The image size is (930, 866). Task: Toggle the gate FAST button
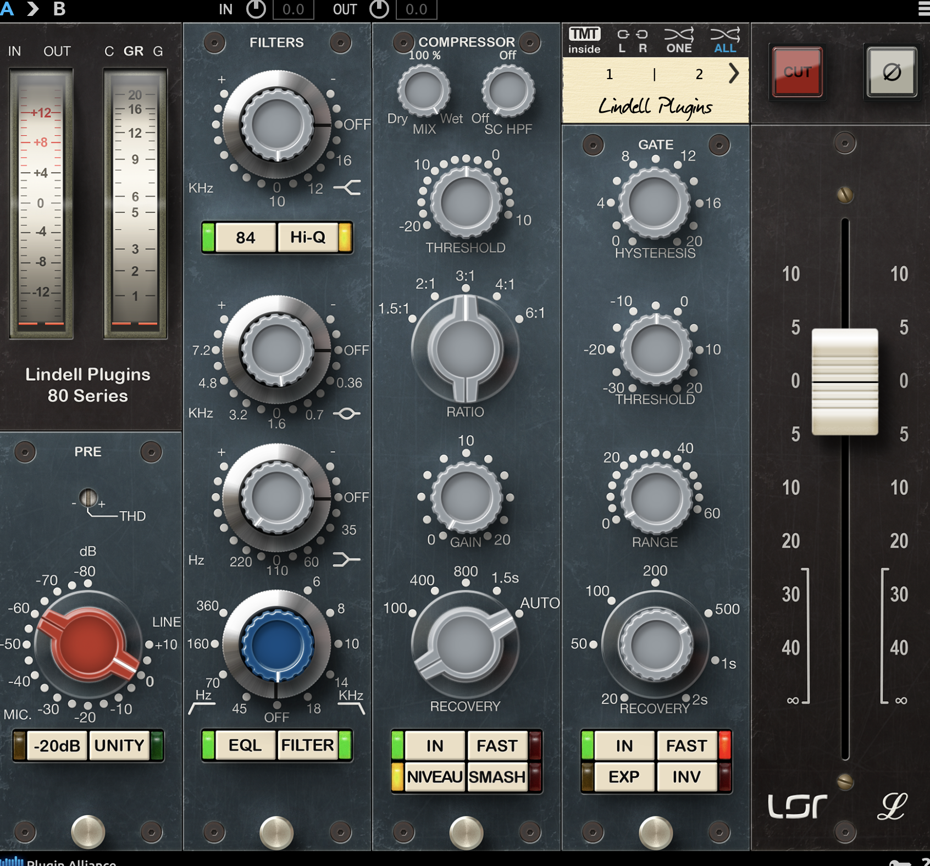687,746
